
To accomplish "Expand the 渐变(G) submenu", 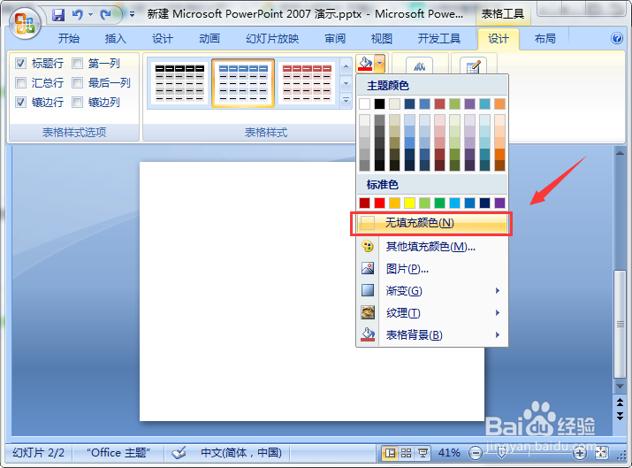I will point(498,290).
